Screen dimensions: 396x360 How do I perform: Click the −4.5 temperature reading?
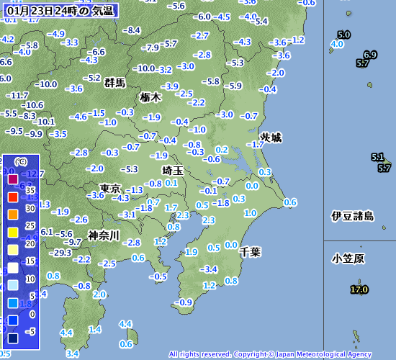point(222,17)
